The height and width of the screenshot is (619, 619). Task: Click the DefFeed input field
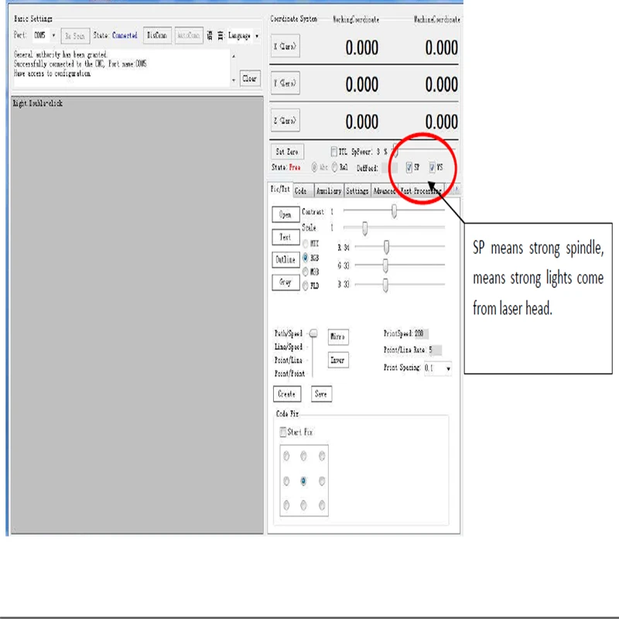[390, 168]
